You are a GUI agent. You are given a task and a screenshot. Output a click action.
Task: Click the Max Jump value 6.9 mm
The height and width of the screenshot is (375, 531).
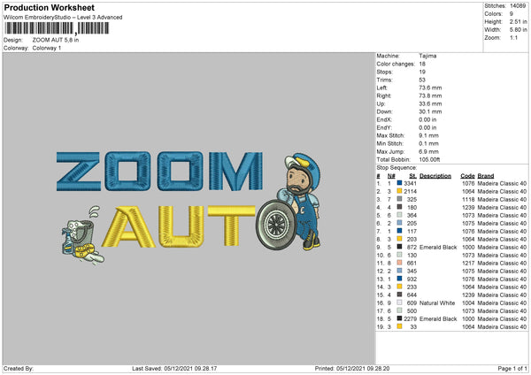point(428,151)
